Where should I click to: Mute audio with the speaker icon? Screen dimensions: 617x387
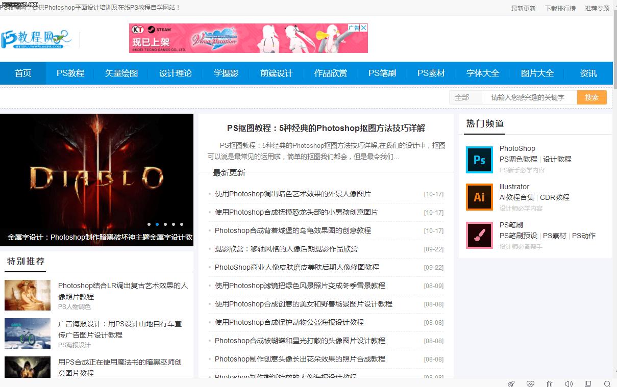[569, 383]
